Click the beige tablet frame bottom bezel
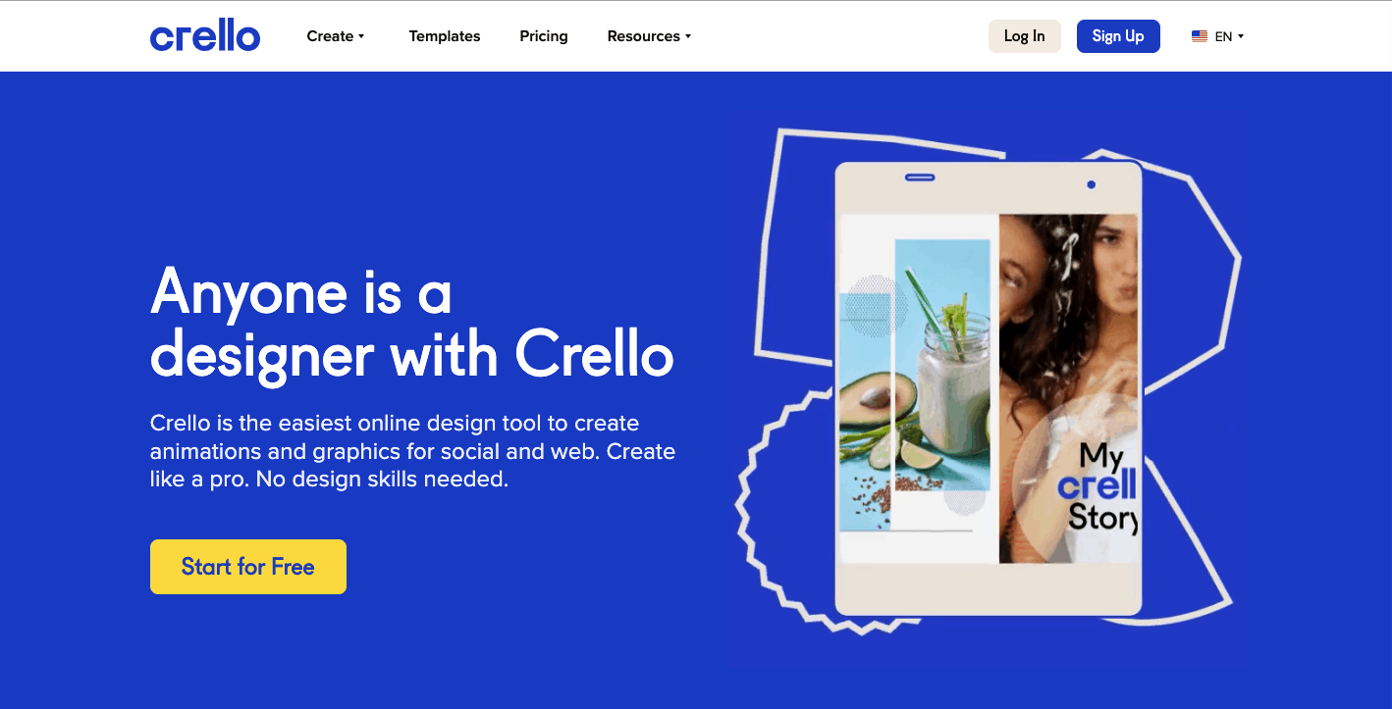 pos(989,589)
